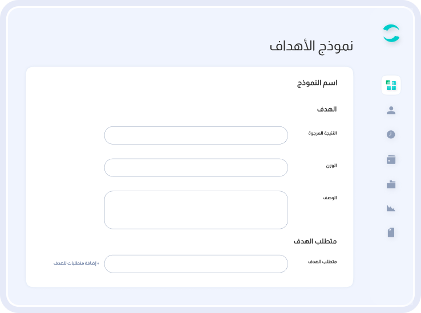The width and height of the screenshot is (421, 313).
Task: Click the إضافة متطلبات للهدف link
Action: pyautogui.click(x=76, y=263)
